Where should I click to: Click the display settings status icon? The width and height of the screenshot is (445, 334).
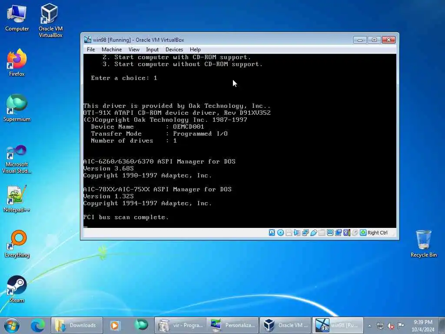click(x=330, y=233)
